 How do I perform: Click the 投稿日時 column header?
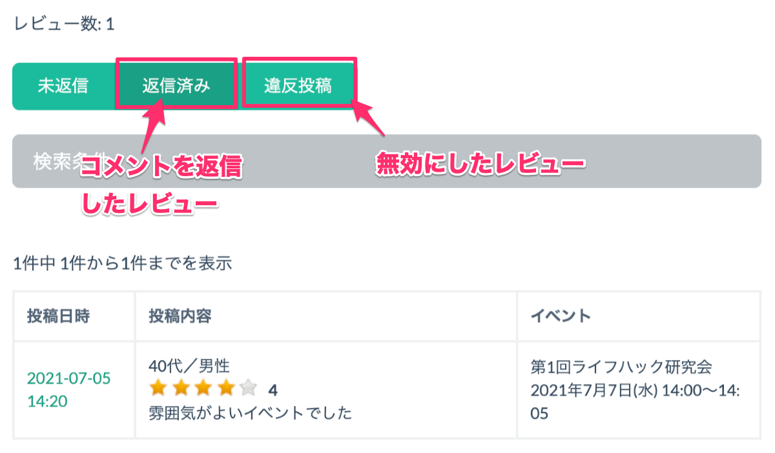coord(58,316)
